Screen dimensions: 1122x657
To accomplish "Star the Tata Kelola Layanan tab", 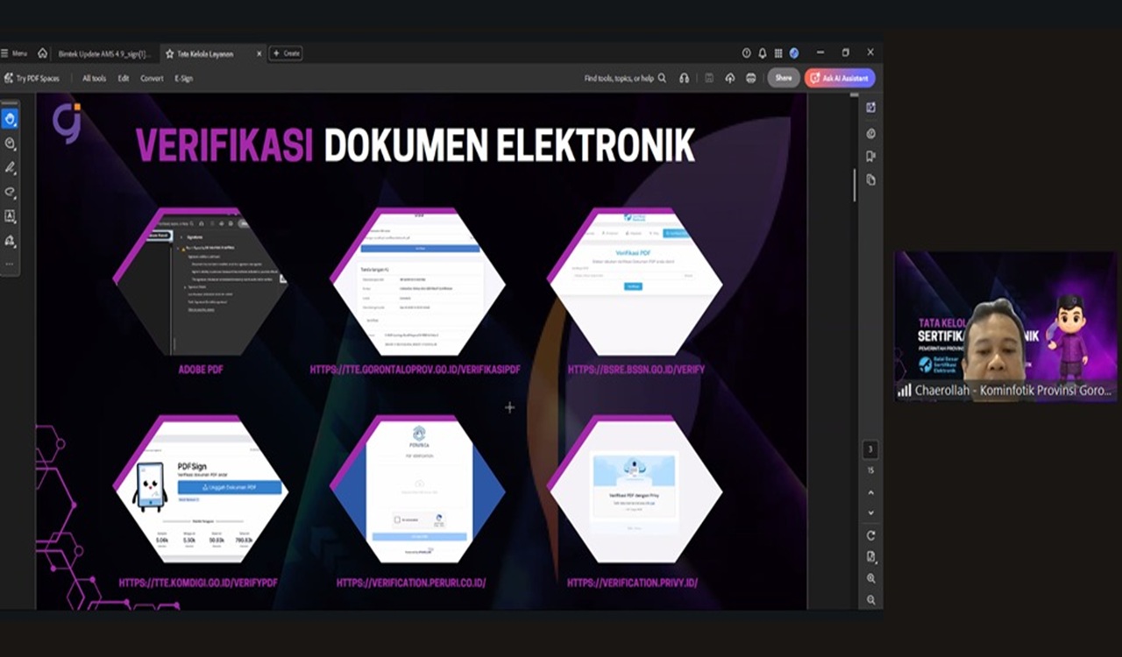I will pyautogui.click(x=170, y=53).
